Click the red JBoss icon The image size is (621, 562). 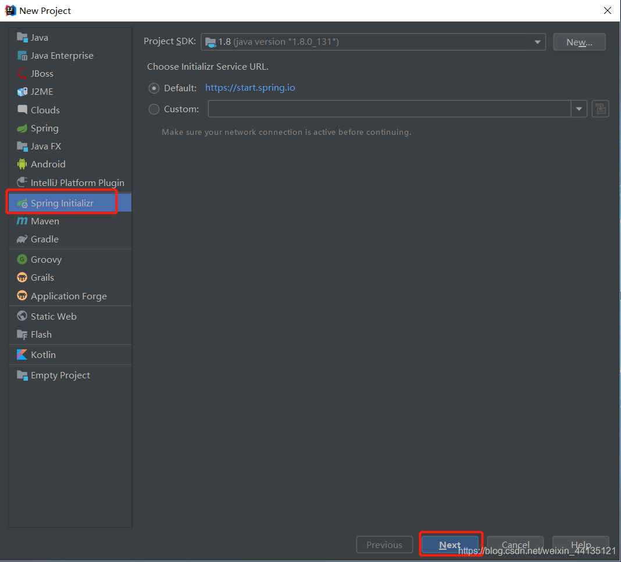(22, 74)
